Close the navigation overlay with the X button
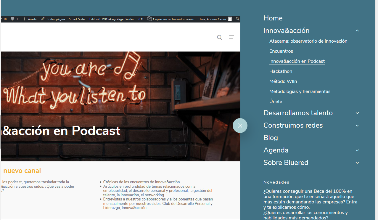Image resolution: width=378 pixels, height=220 pixels. coord(240,126)
